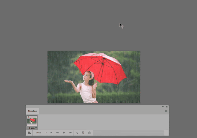197x138 pixels.
Task: Click the tween animation frames icon
Action: tap(77, 133)
